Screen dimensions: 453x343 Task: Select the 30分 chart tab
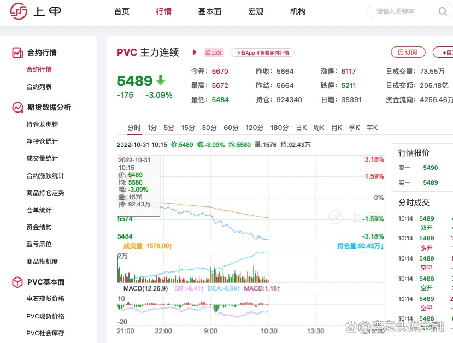[209, 128]
